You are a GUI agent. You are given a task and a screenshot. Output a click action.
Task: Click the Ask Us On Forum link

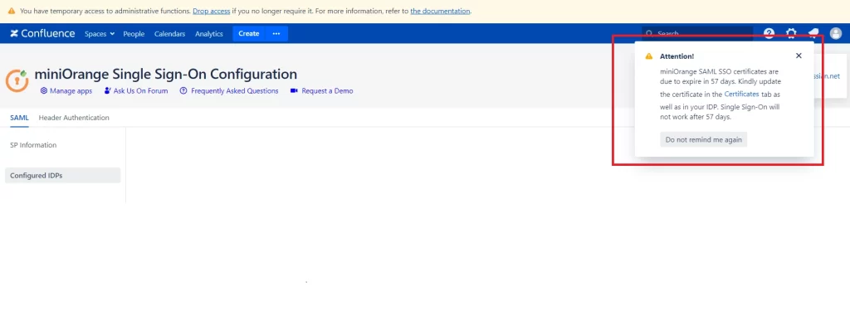tap(136, 91)
